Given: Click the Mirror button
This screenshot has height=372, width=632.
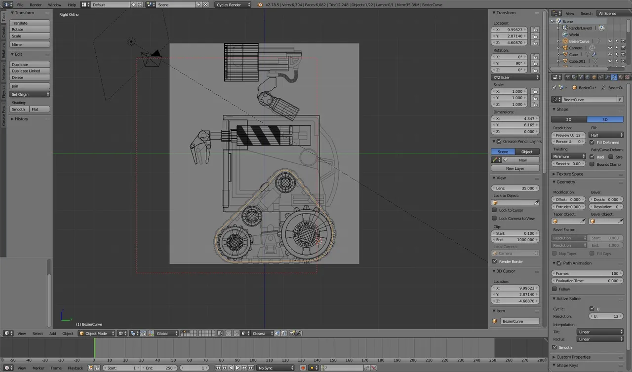Looking at the screenshot, I should pos(30,44).
